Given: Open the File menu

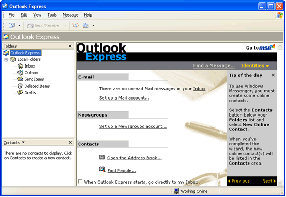Looking at the screenshot, I should point(11,15).
